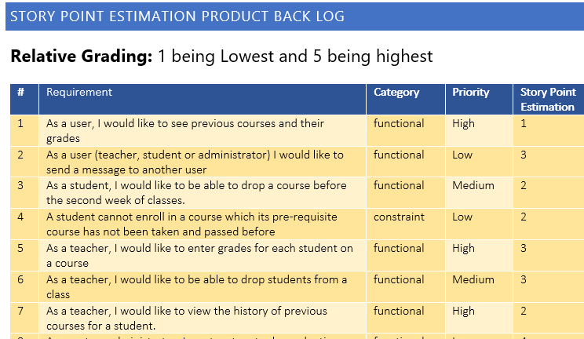
Task: Select the "#" column header
Action: click(x=20, y=93)
